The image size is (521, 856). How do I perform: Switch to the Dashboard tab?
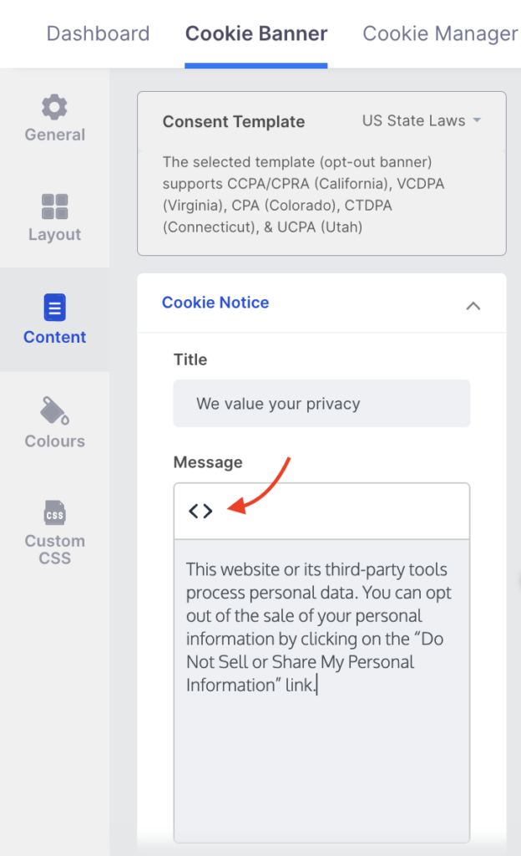(98, 33)
